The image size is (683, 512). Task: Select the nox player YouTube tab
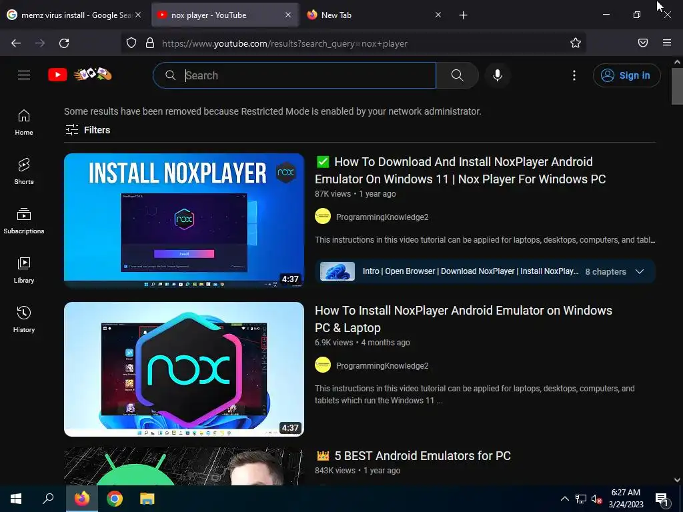224,15
